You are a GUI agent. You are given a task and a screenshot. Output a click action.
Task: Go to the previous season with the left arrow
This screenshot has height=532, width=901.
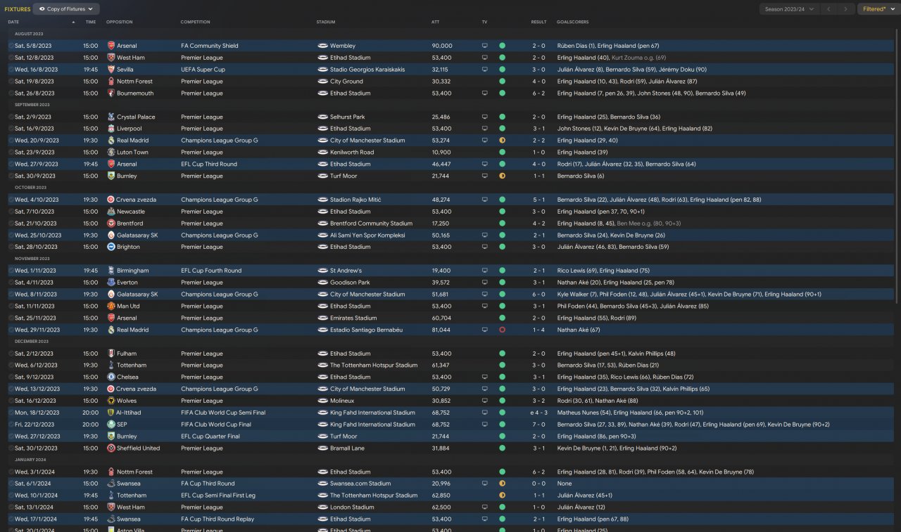(x=829, y=9)
